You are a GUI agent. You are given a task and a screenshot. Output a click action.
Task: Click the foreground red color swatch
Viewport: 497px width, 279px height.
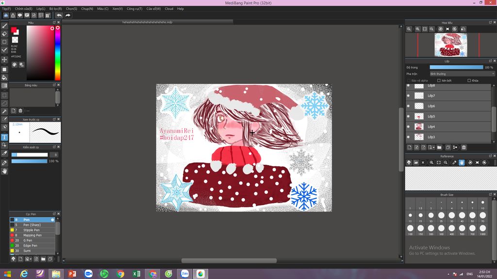pyautogui.click(x=14, y=30)
